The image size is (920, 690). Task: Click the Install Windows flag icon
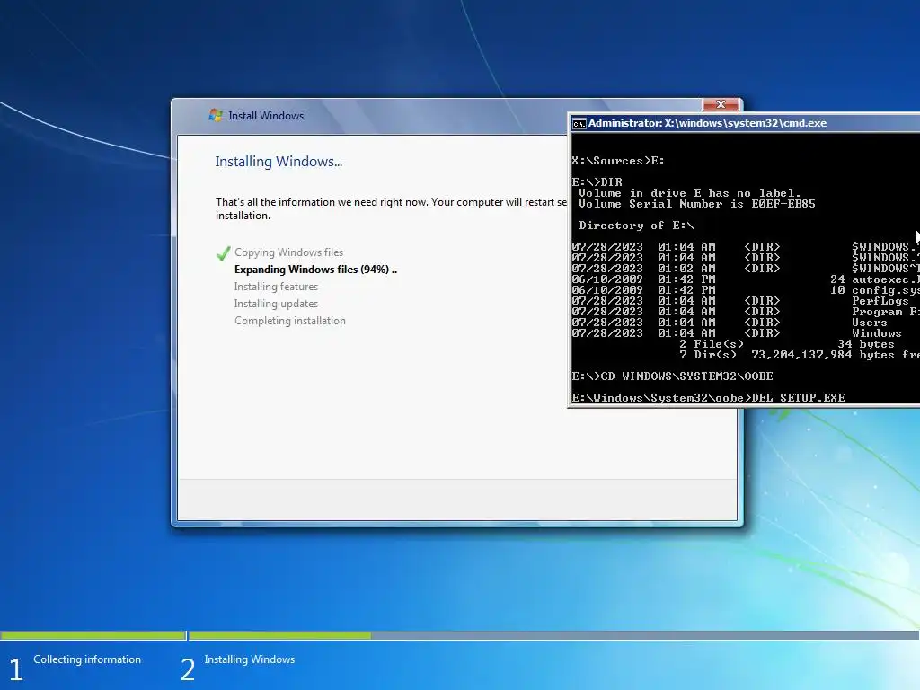click(x=216, y=115)
